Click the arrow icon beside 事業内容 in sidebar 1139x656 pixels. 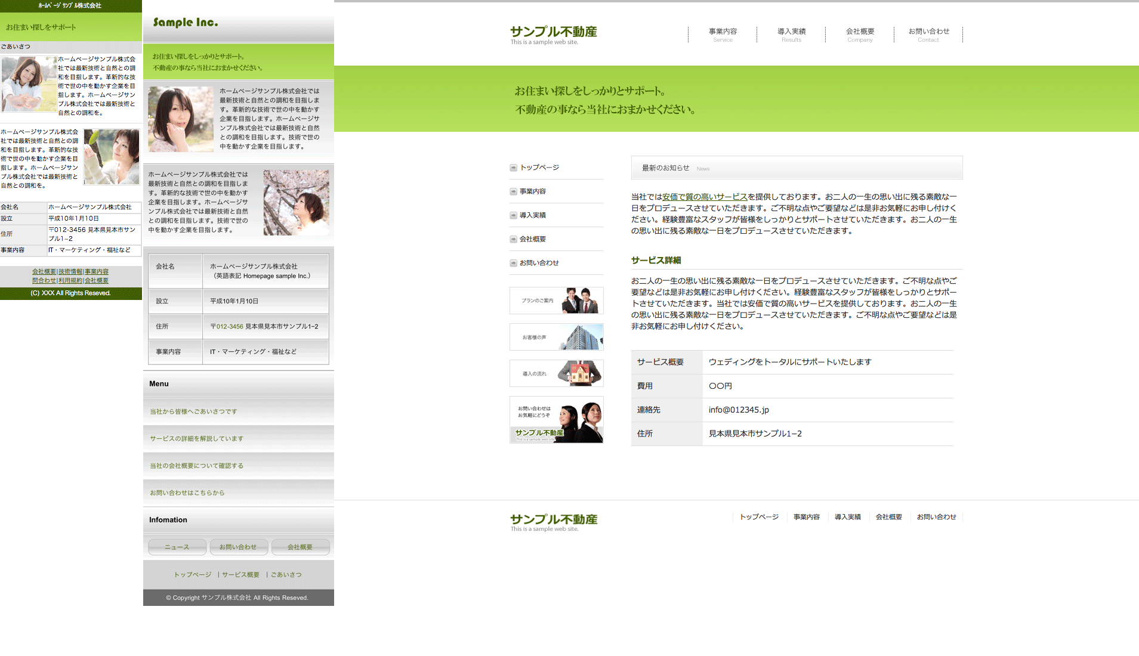point(513,191)
